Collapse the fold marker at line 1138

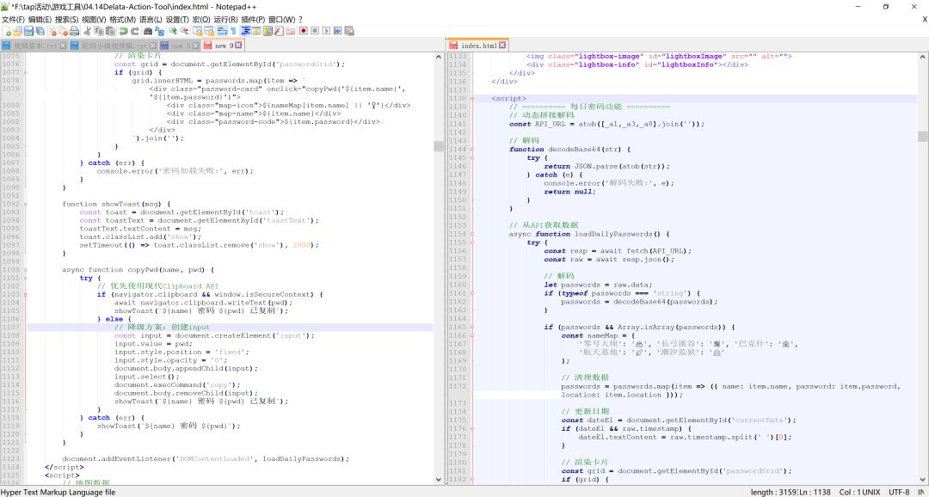point(472,99)
